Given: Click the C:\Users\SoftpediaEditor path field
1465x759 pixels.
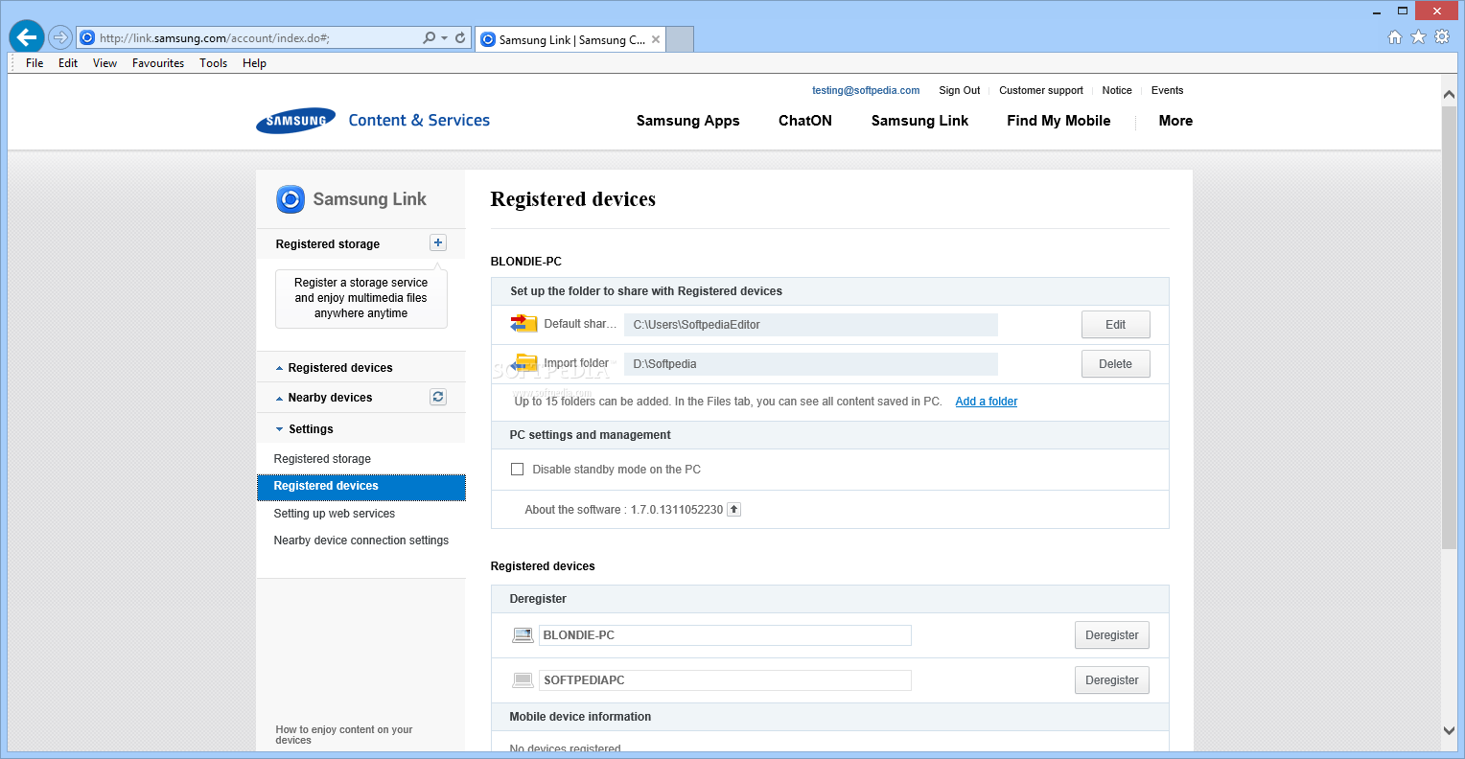Looking at the screenshot, I should pyautogui.click(x=811, y=325).
